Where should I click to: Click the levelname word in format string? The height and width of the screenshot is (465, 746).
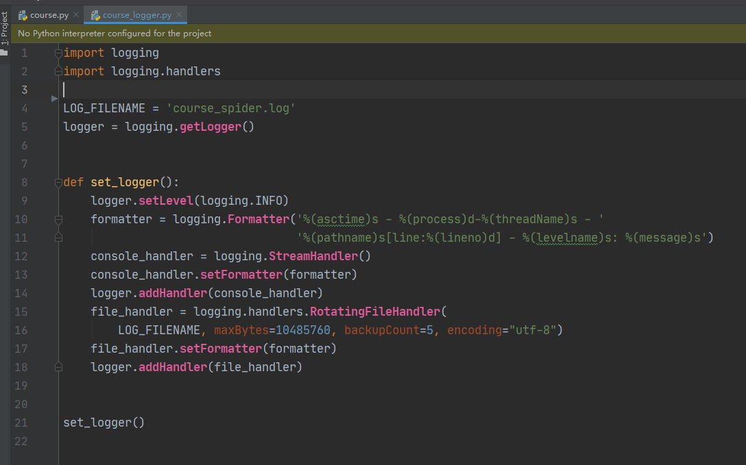pyautogui.click(x=567, y=238)
